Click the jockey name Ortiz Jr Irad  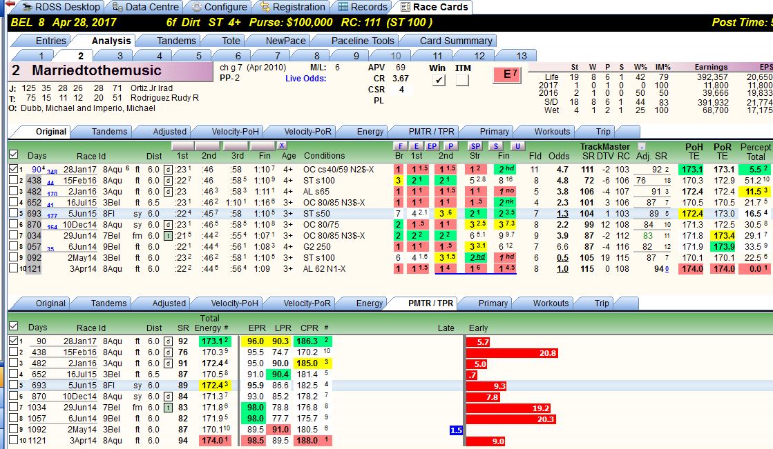pos(151,88)
